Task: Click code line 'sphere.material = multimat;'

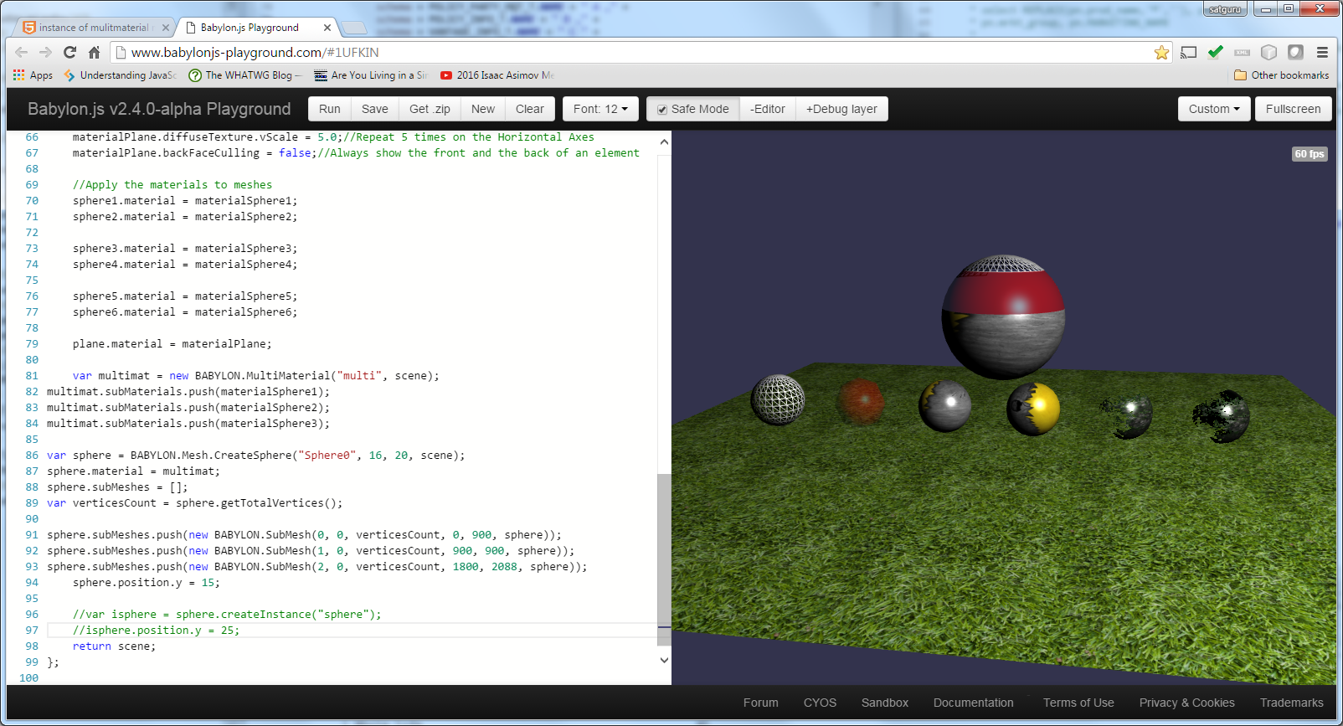Action: click(x=133, y=471)
